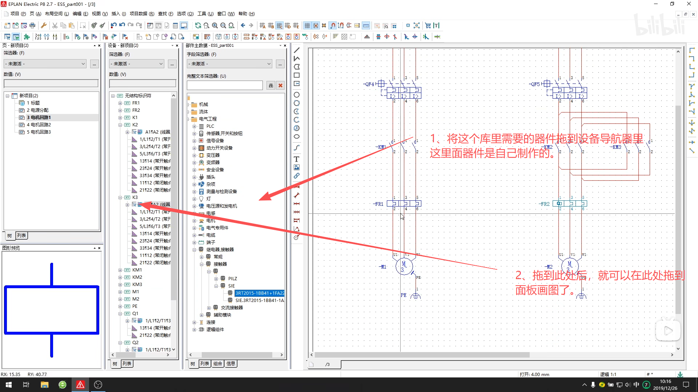Toggle snap to grid button
Viewport: 698px width, 392px height.
[x=316, y=25]
